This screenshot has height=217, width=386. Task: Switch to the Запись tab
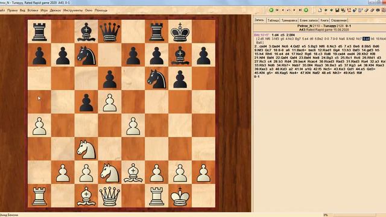[259, 20]
